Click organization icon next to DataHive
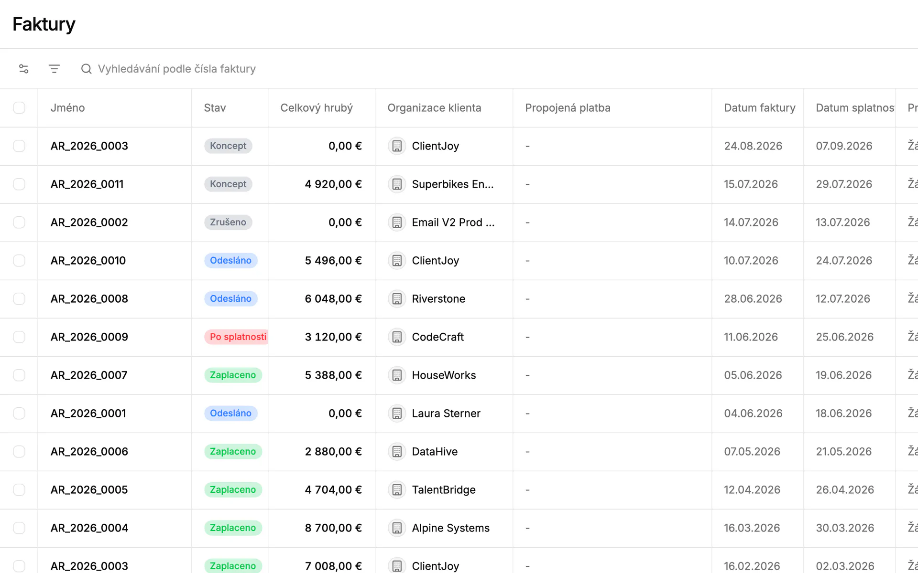The height and width of the screenshot is (573, 918). (x=397, y=452)
